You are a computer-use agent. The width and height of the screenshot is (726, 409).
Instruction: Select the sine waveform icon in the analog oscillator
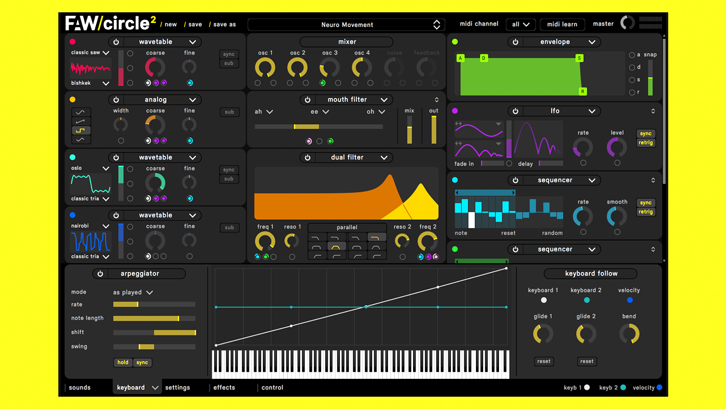[x=81, y=112]
